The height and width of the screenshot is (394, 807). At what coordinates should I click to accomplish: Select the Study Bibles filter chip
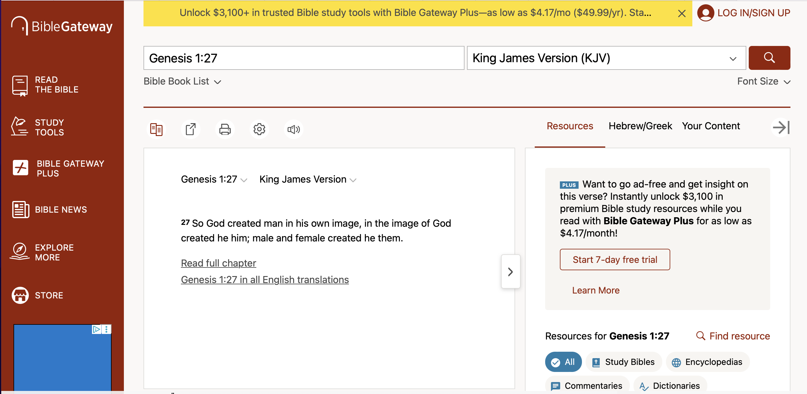point(623,362)
